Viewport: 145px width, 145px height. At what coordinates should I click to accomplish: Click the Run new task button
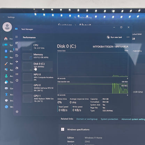click(114, 37)
